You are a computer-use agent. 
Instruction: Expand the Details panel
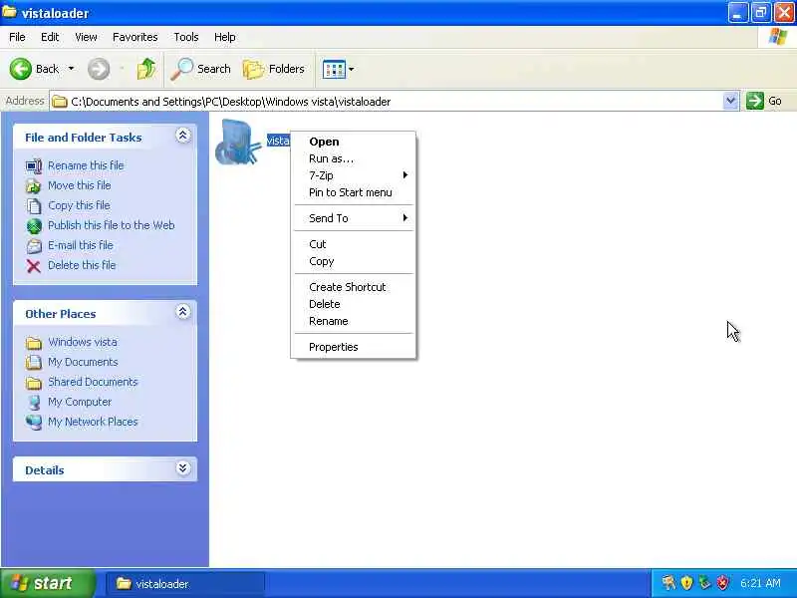click(183, 467)
